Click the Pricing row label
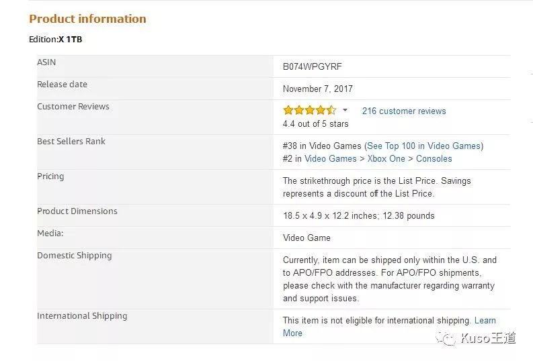The width and height of the screenshot is (533, 361). 50,176
